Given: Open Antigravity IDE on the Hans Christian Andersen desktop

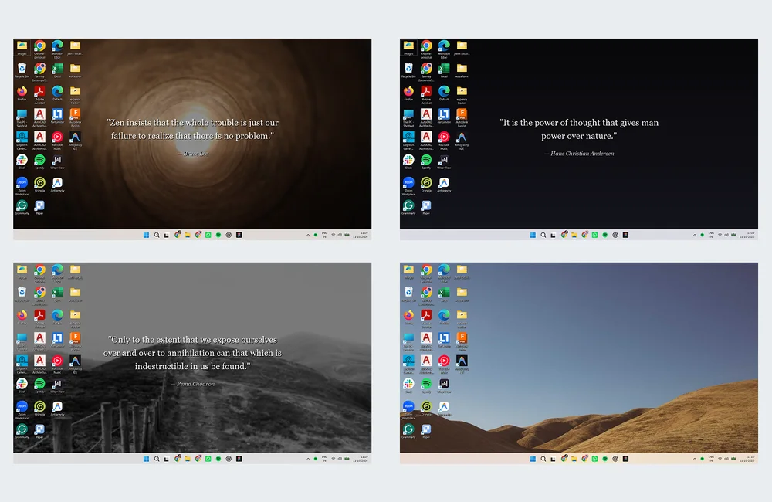Looking at the screenshot, I should tap(462, 137).
